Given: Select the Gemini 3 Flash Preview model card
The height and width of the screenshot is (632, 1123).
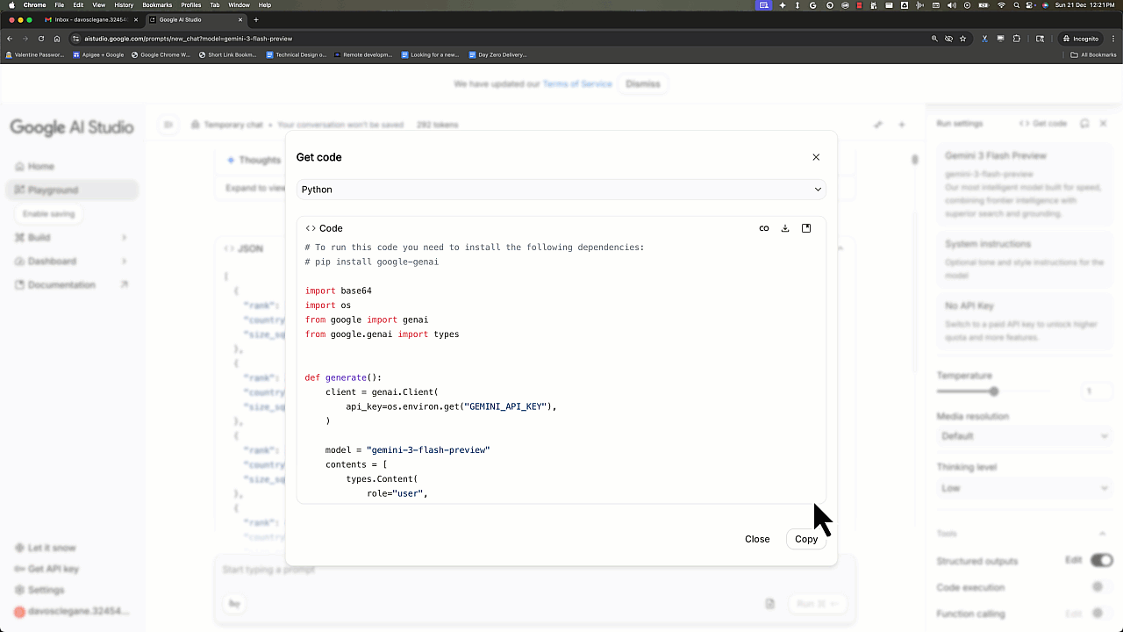Looking at the screenshot, I should 1025,184.
